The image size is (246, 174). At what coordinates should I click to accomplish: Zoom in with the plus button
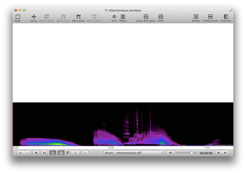point(21,153)
